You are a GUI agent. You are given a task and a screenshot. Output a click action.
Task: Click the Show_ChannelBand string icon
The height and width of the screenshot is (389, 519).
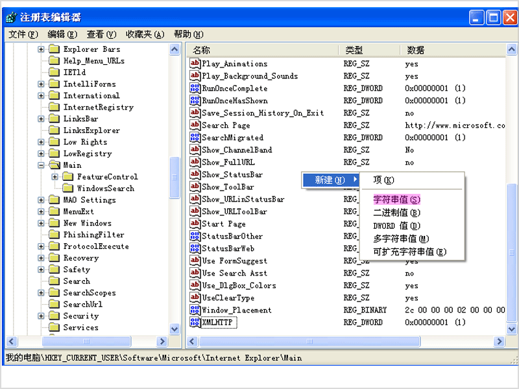click(x=195, y=150)
